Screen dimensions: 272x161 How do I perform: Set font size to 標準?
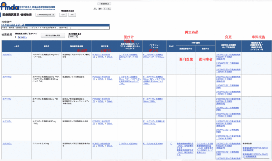[x=100, y=9]
